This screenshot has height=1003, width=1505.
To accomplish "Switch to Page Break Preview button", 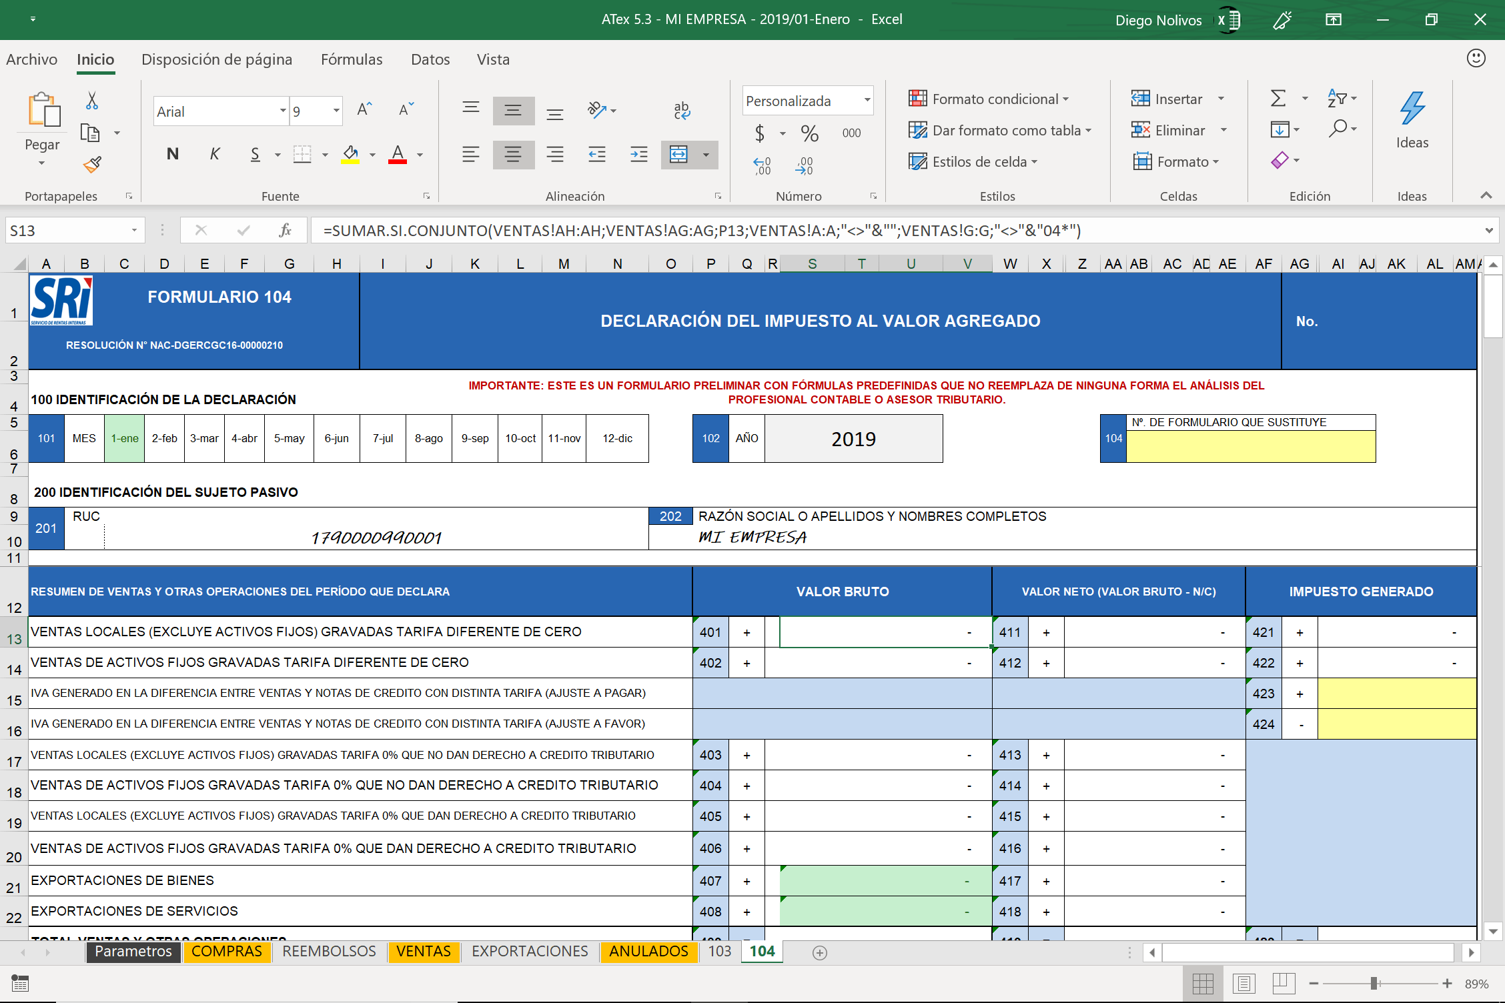I will point(1284,984).
